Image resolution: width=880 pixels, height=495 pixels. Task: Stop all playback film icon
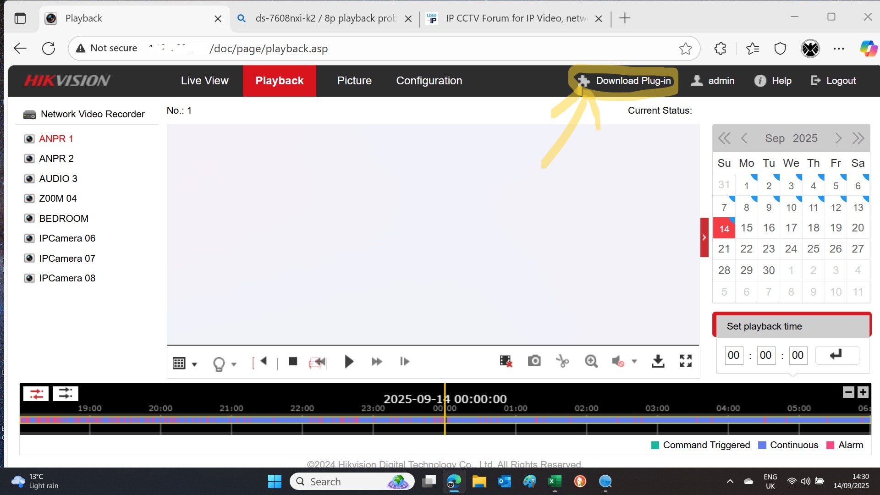click(506, 361)
